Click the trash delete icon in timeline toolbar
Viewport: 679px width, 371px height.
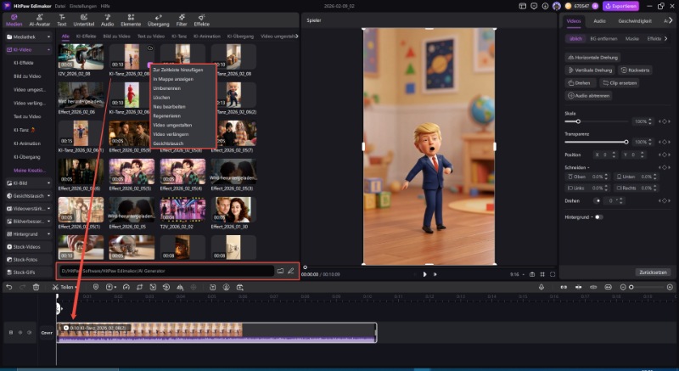(x=36, y=287)
